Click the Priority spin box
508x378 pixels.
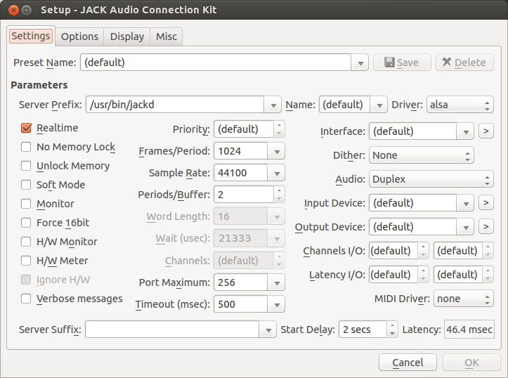point(249,129)
